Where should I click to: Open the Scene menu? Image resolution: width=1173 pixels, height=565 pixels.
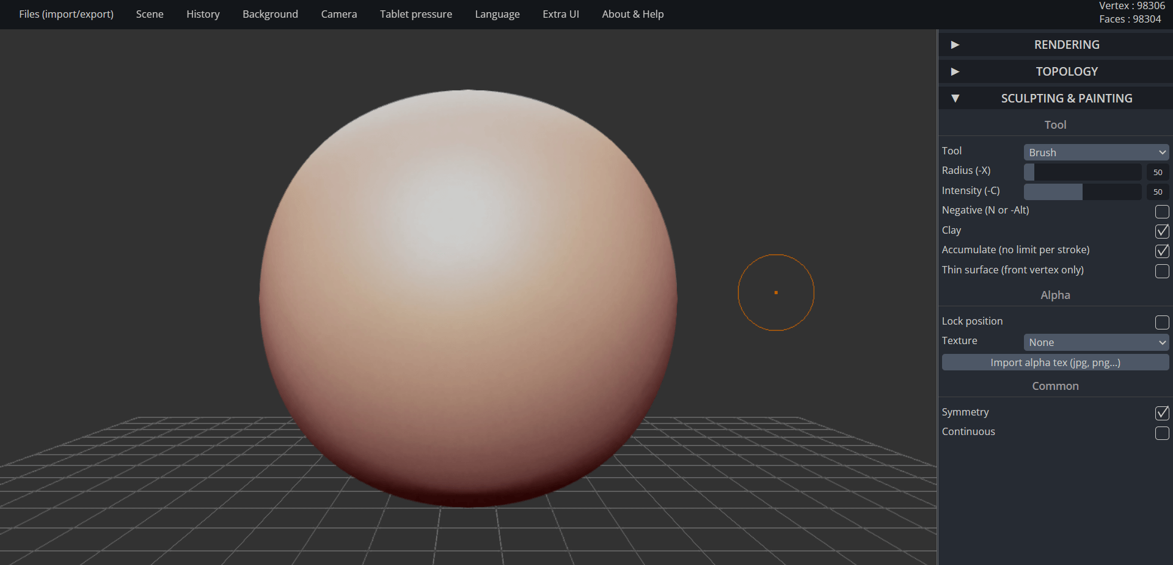click(150, 14)
